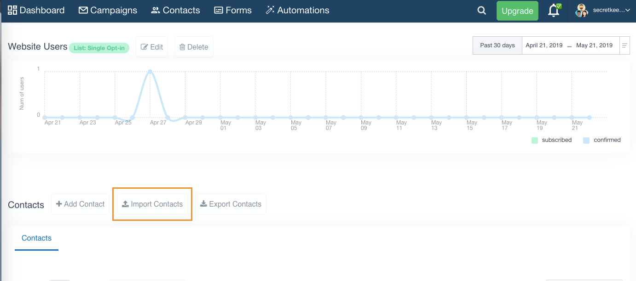Toggle the confirmed legend swatch
This screenshot has width=636, height=281.
click(586, 140)
